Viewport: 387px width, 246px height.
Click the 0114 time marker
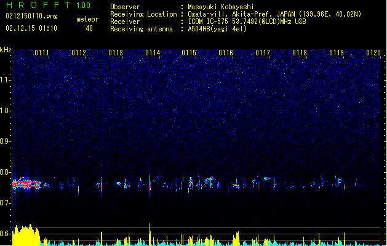[x=153, y=53]
